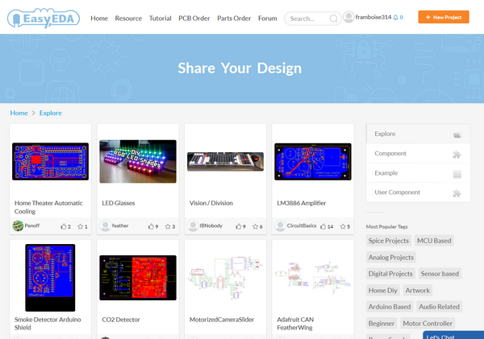484x339 pixels.
Task: Select Example in the sidebar list
Action: click(418, 172)
